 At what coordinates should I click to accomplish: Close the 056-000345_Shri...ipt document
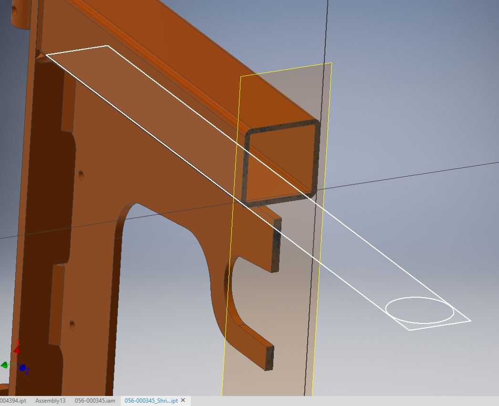click(182, 401)
